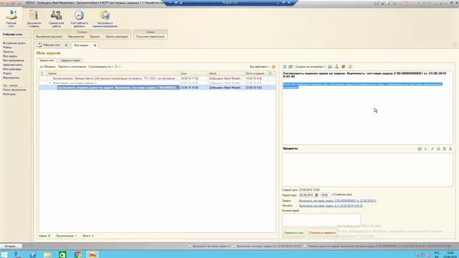The image size is (459, 258).
Task: Click the Принять к исполнению button
Action: (x=72, y=67)
